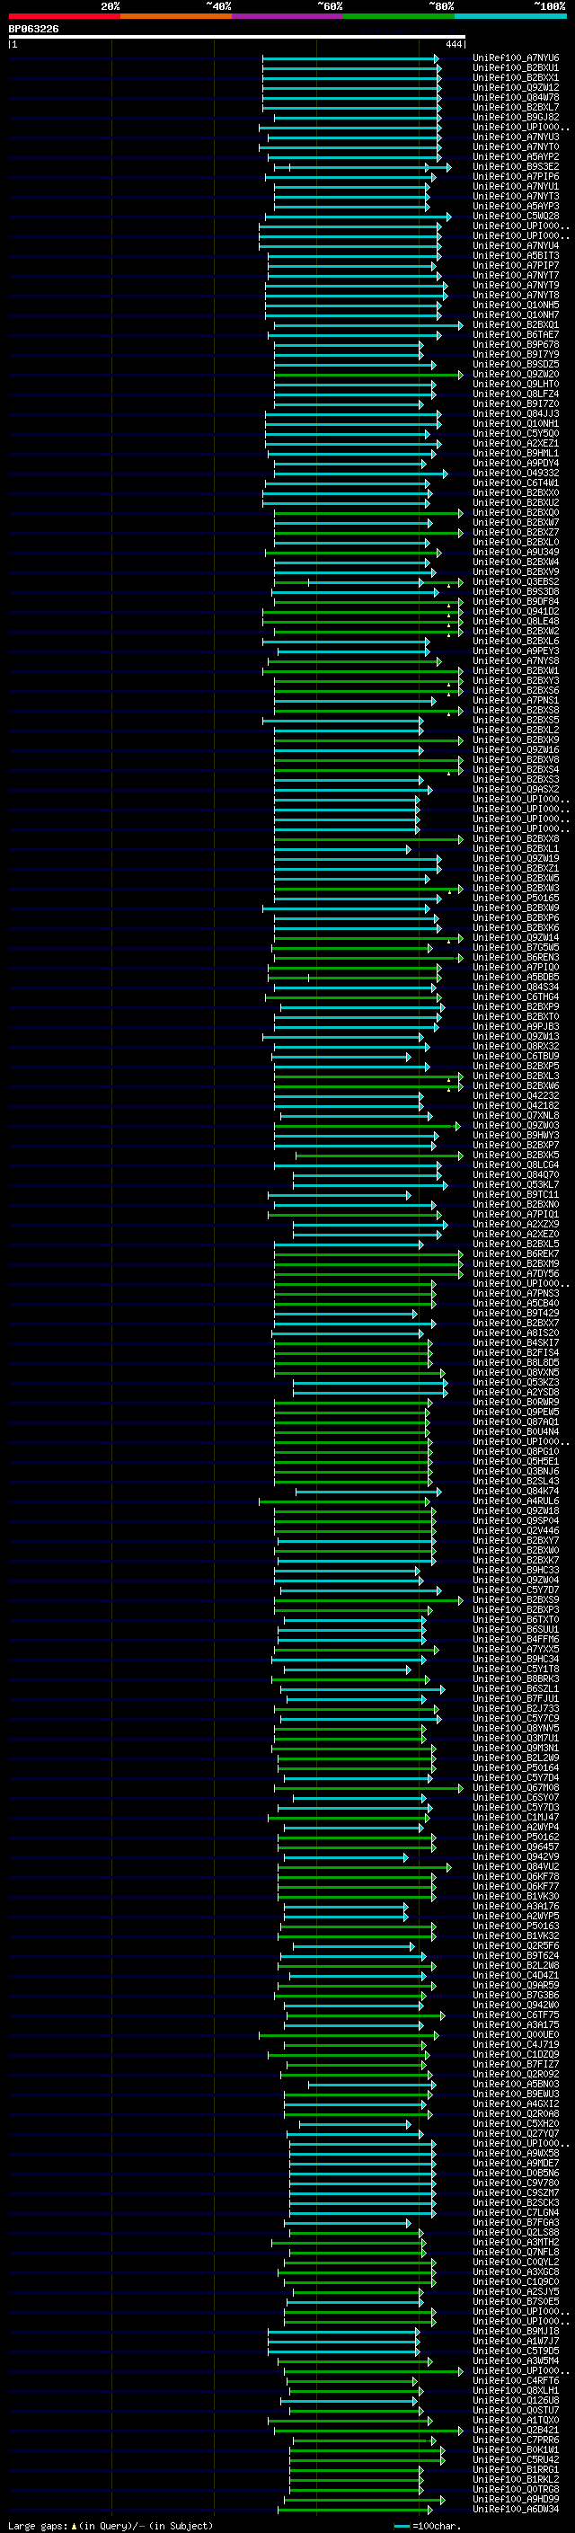Select the UniRef100_Q8PG10 label
Image resolution: width=575 pixels, height=2533 pixels.
click(515, 1451)
